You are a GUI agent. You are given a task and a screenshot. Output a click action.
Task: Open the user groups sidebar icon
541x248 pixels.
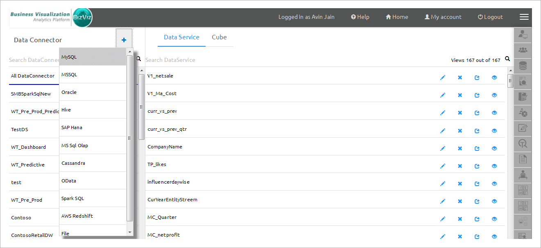click(523, 50)
